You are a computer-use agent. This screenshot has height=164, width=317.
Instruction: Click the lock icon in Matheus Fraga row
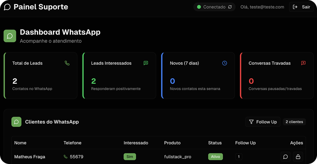pos(298,157)
